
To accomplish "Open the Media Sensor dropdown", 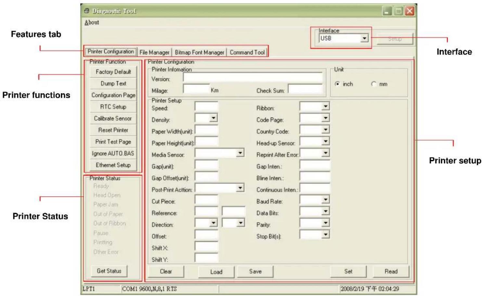I will [240, 153].
